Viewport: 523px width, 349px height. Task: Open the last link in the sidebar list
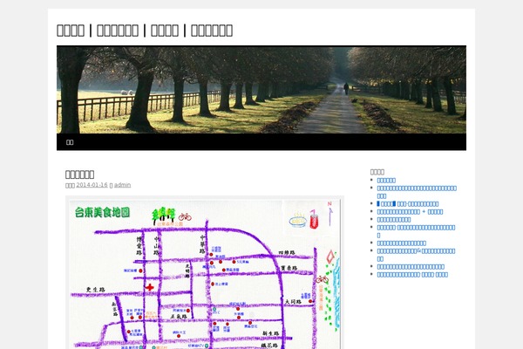(412, 275)
